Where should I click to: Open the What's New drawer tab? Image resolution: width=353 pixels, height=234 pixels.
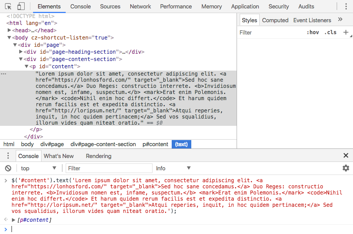coord(58,156)
